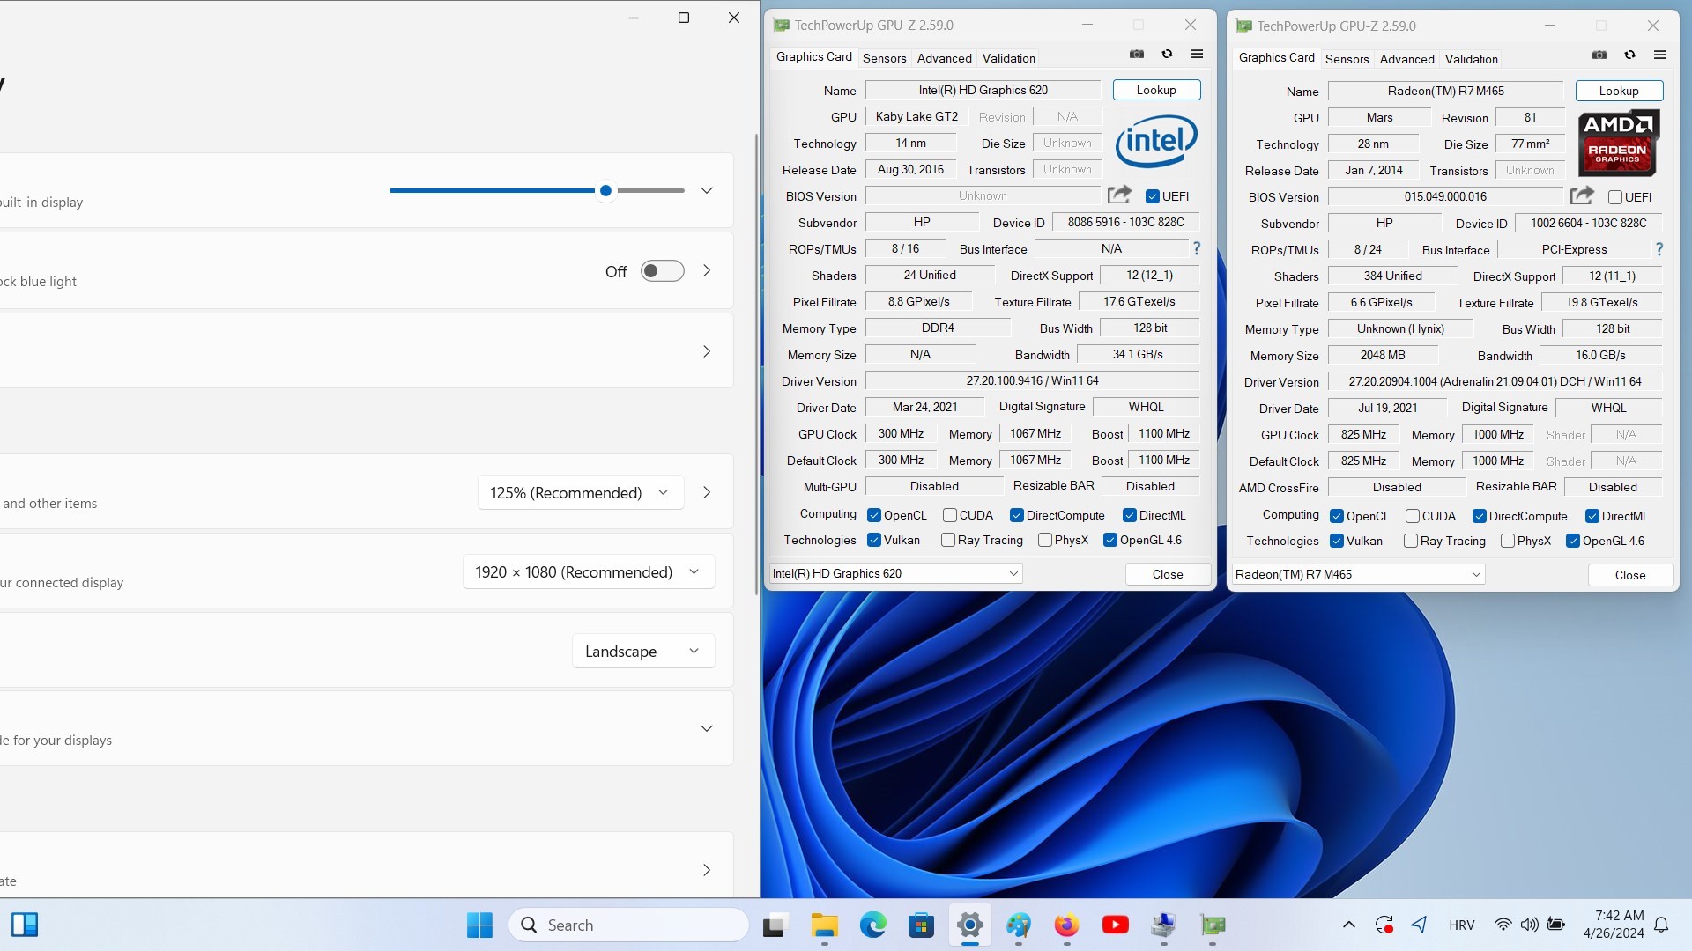Open scale advanced settings arrow
Screen dimensions: 1692x951
707,492
